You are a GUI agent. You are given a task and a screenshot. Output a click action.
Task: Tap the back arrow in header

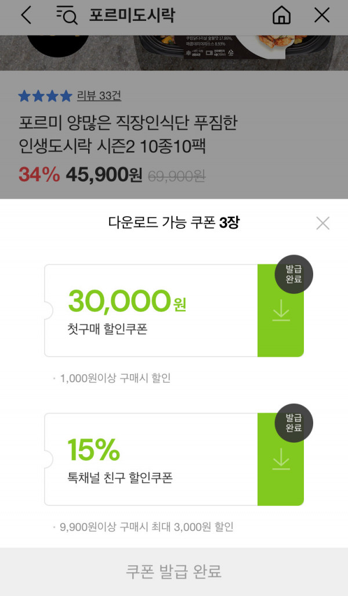[x=26, y=16]
